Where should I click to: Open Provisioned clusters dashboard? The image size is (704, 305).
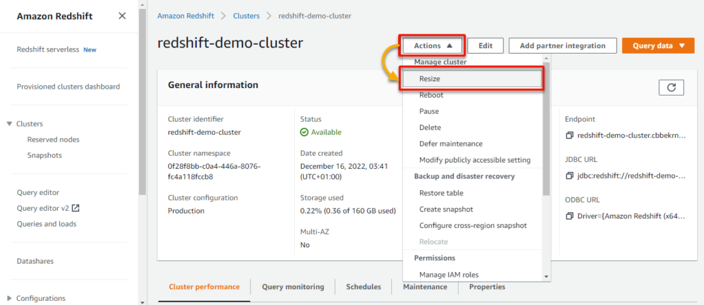[x=68, y=87]
